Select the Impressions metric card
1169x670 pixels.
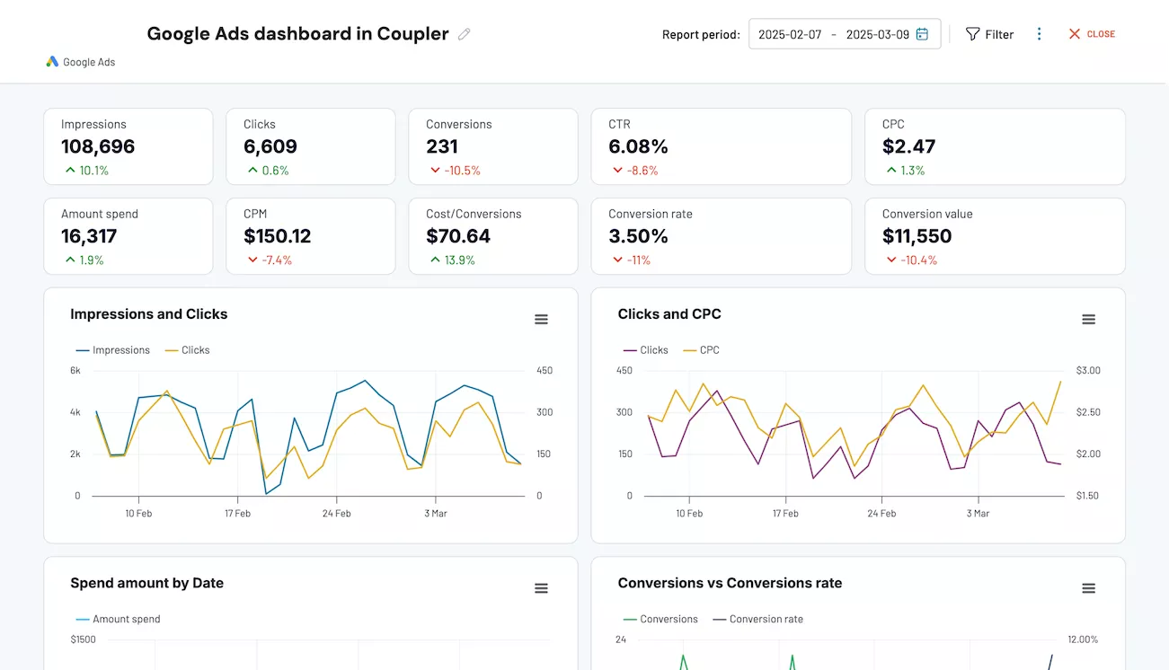pyautogui.click(x=128, y=146)
